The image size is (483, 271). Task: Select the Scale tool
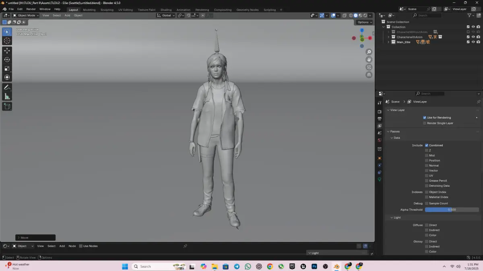pos(7,68)
